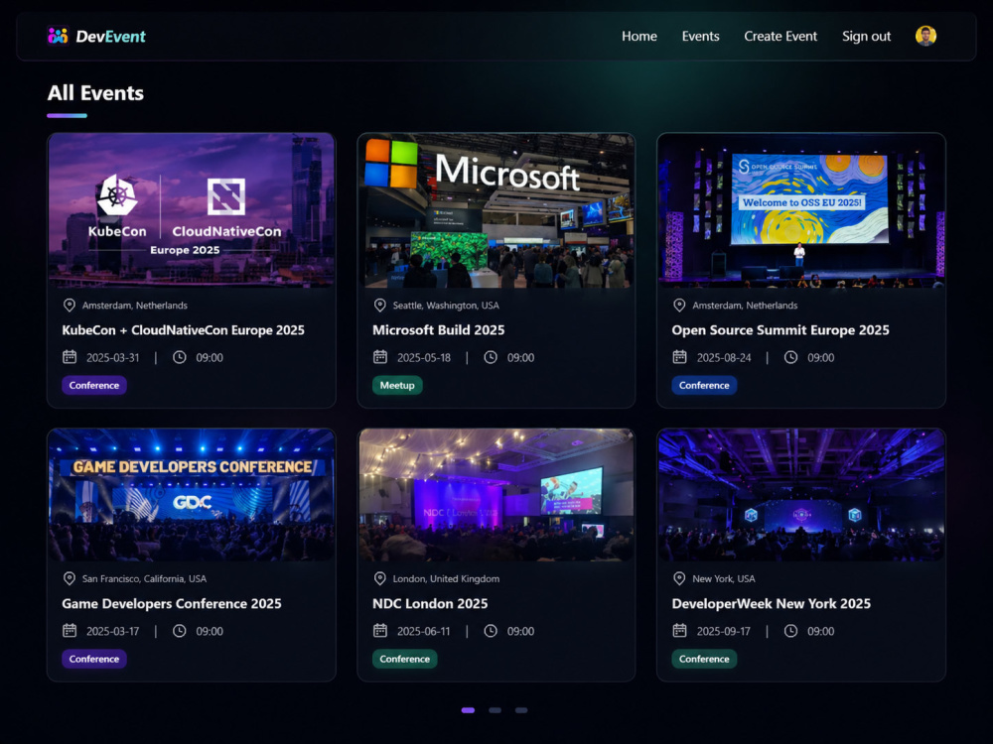Click clock icon on Open Source Summit card

point(791,357)
